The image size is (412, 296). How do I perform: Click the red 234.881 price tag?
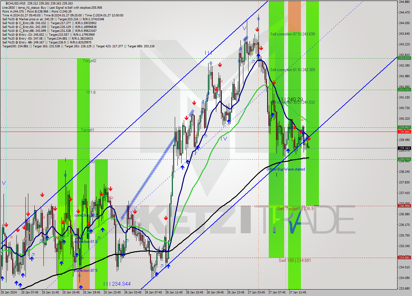click(x=404, y=257)
